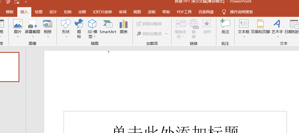Click 我的加载项 my add-ins
Viewport: 299px width, 133px height.
coord(150,34)
